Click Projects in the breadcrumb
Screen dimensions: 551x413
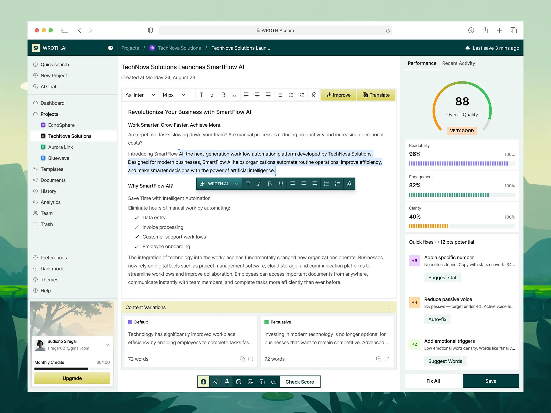point(130,48)
